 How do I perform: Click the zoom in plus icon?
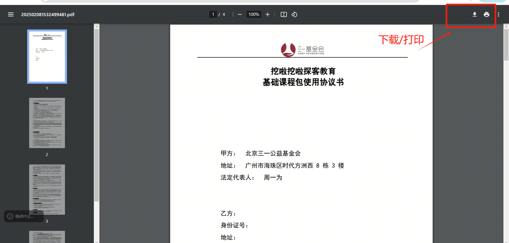click(268, 15)
